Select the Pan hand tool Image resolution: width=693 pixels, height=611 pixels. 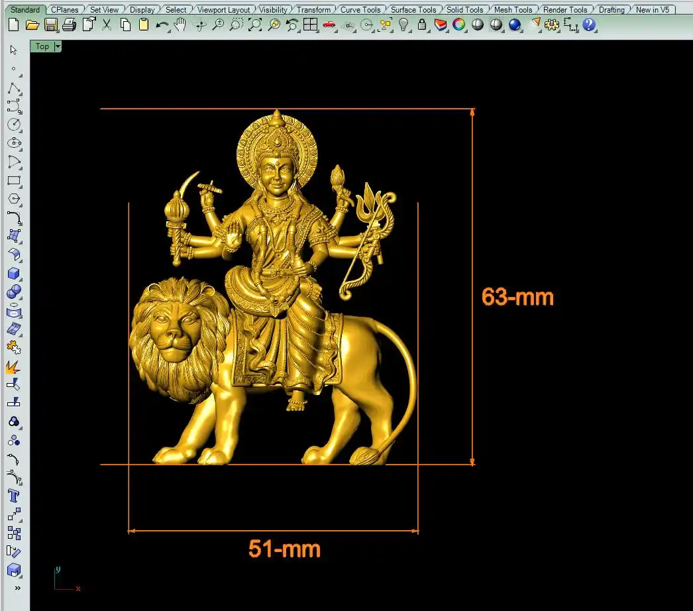pos(180,25)
